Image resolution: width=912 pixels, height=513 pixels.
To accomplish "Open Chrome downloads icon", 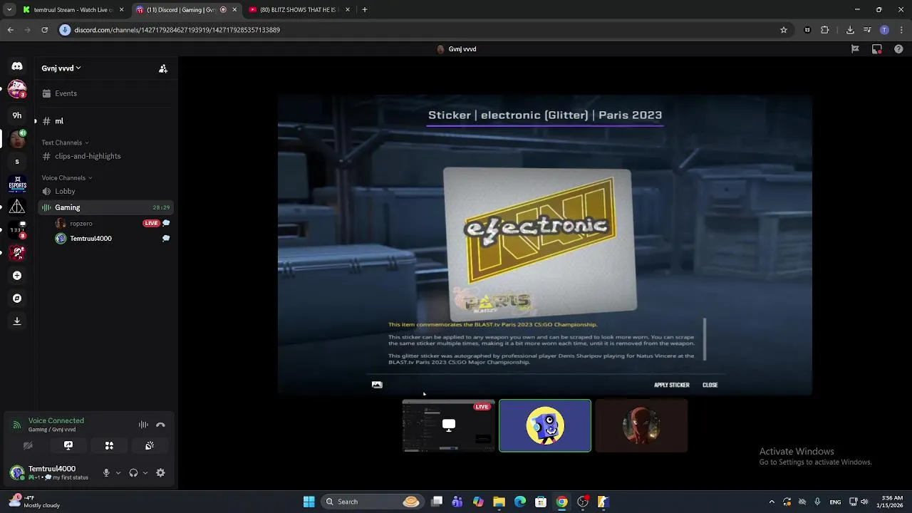I will [x=850, y=30].
